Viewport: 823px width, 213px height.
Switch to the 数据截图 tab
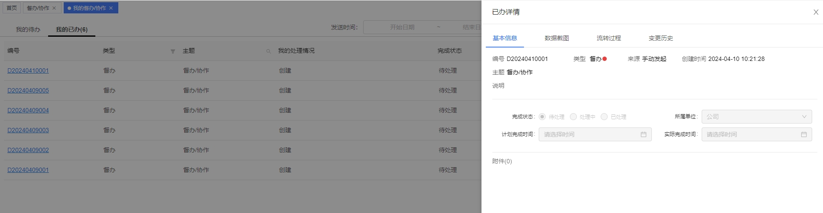[556, 38]
